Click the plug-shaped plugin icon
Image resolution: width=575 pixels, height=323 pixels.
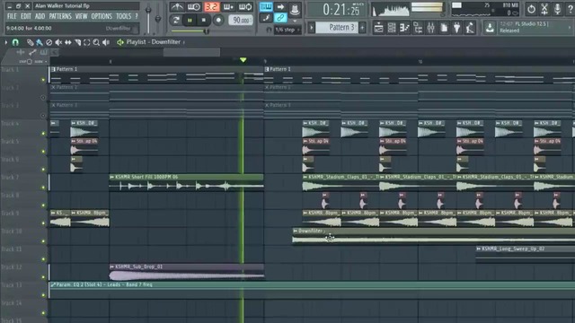point(456,28)
